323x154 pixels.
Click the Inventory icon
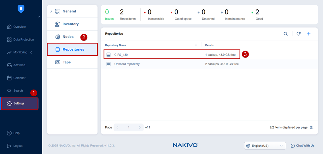pos(58,24)
